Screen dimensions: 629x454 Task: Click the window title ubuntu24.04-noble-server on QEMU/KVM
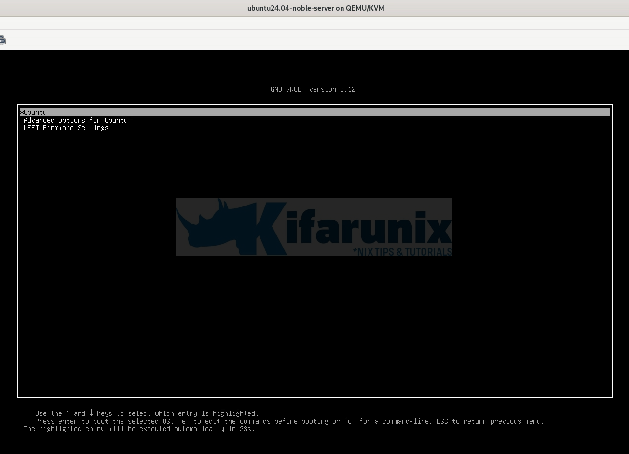click(316, 8)
